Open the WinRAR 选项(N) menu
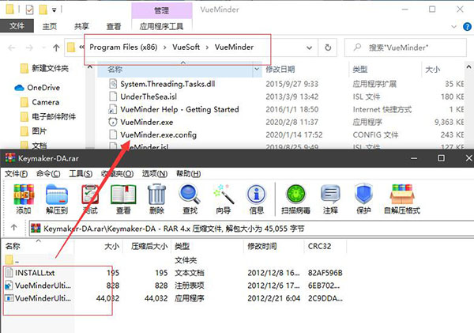Image resolution: width=474 pixels, height=333 pixels. click(155, 173)
